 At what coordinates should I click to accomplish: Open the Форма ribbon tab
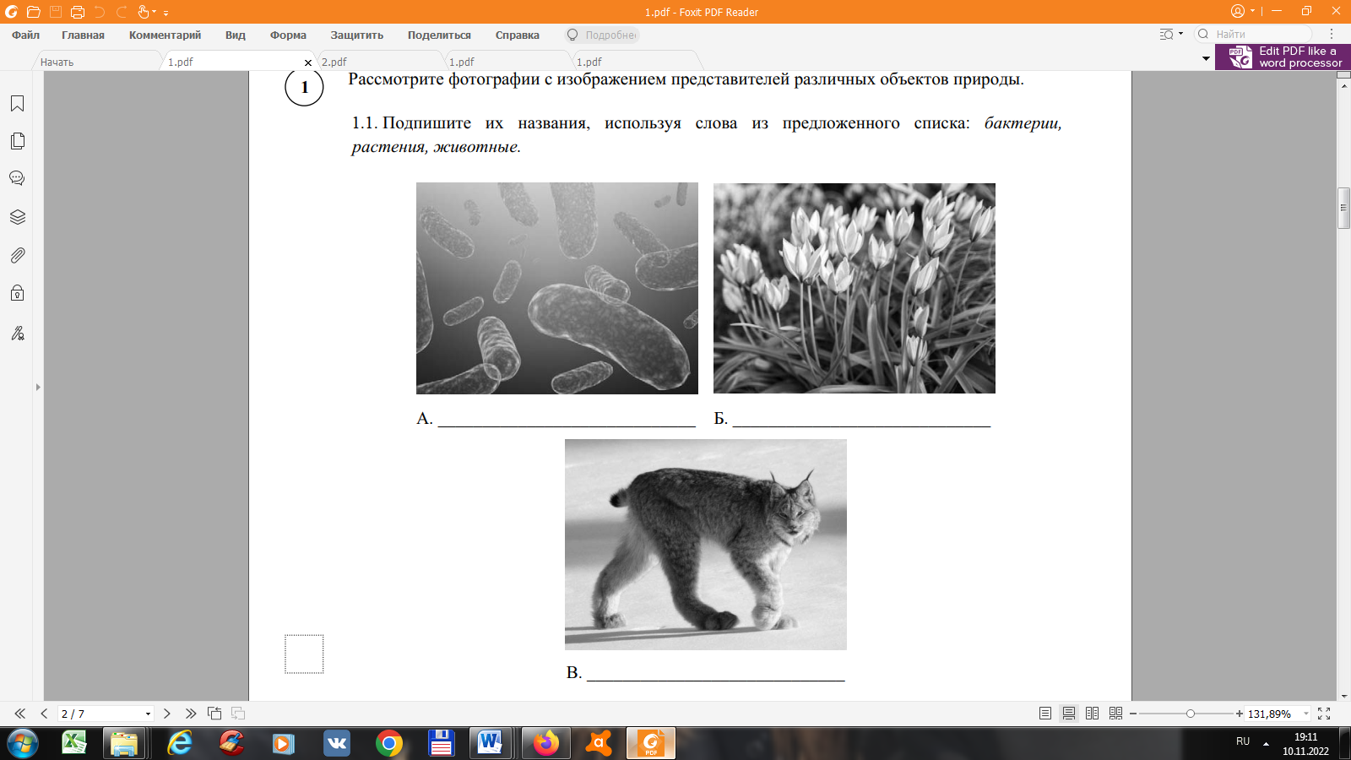288,35
